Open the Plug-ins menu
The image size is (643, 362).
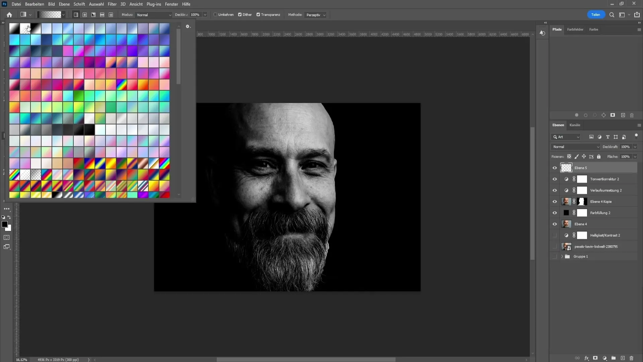pyautogui.click(x=154, y=4)
